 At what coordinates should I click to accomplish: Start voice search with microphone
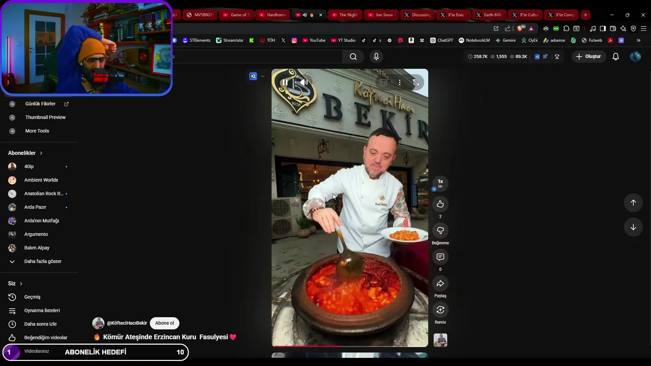click(x=376, y=56)
